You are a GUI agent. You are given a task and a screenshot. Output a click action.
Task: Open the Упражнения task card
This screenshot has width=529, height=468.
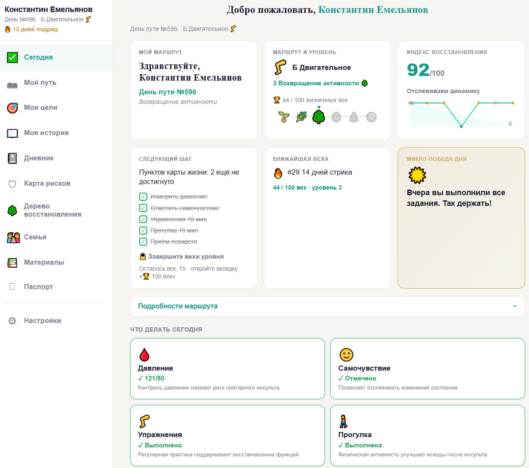228,435
